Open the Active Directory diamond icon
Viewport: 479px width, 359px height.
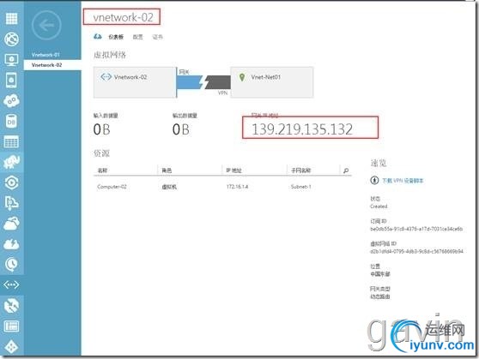(11, 346)
